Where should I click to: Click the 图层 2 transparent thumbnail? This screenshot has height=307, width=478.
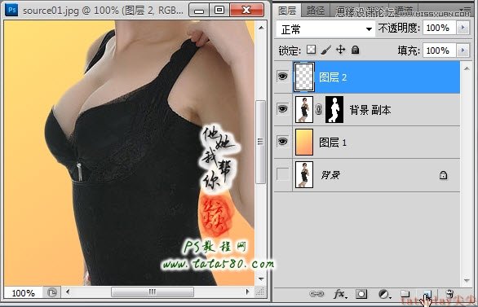[303, 77]
